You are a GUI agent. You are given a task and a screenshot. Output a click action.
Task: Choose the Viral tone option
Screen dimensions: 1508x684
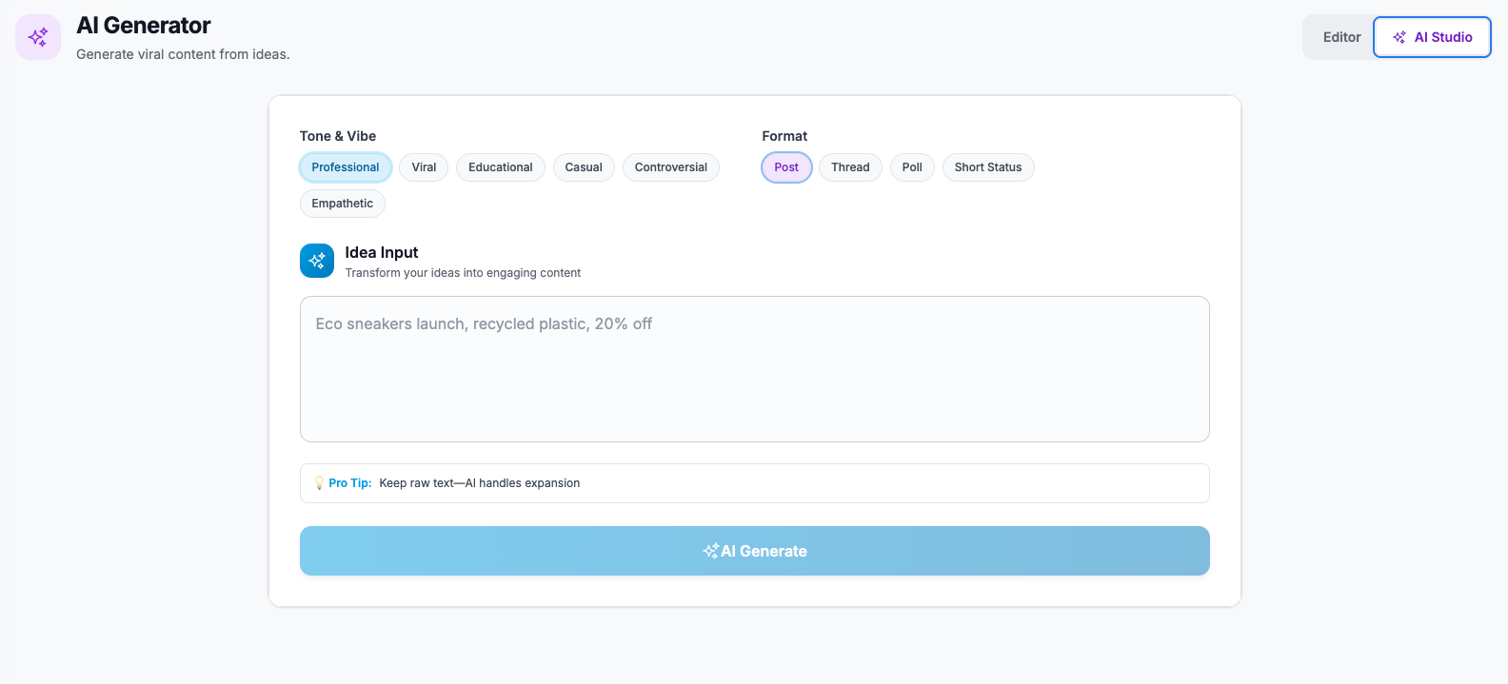(x=424, y=167)
